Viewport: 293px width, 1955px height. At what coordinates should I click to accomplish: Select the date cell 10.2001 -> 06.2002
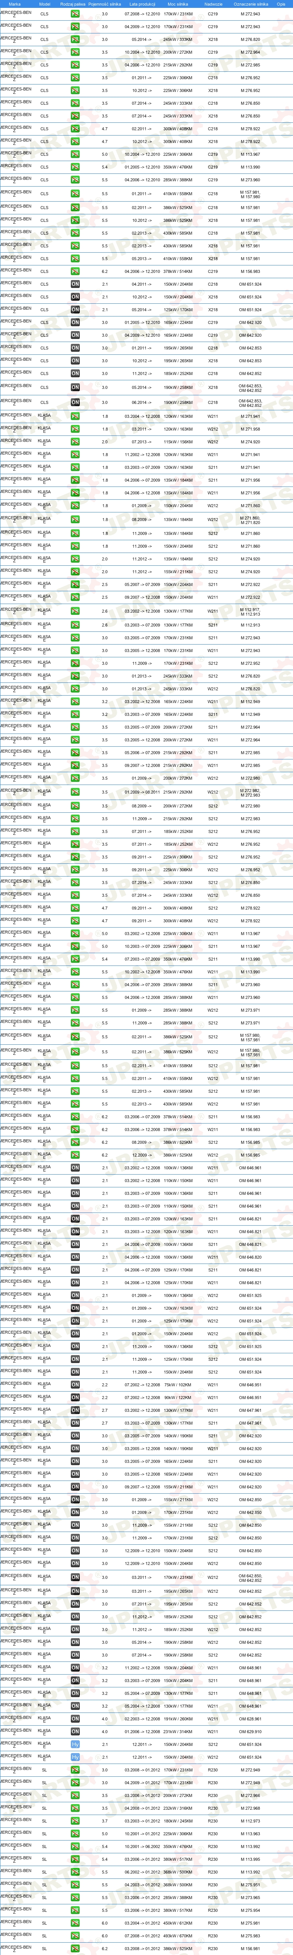[142, 1847]
